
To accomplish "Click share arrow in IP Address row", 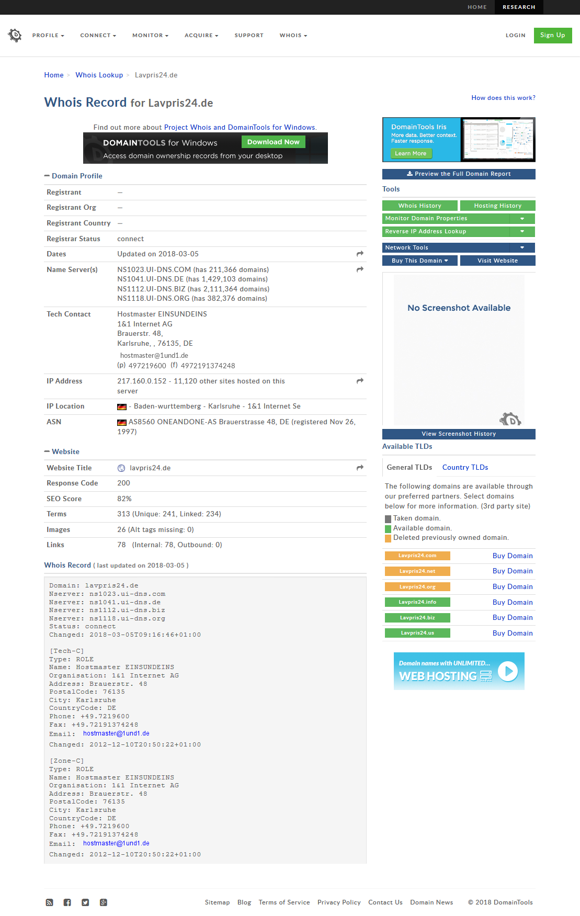I will (x=360, y=381).
